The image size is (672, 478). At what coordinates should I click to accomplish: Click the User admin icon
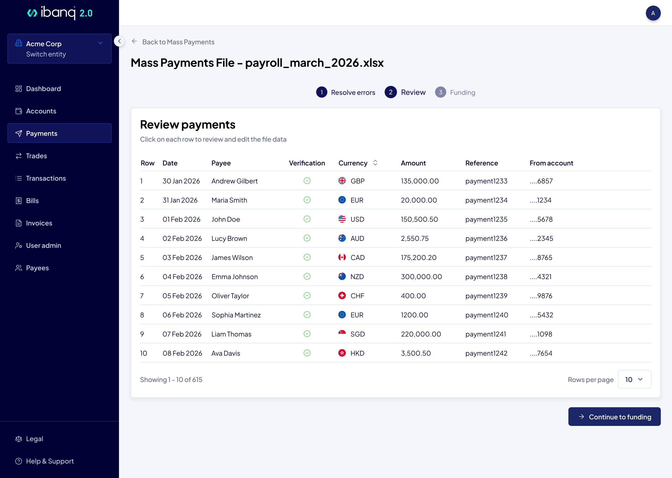coord(19,246)
